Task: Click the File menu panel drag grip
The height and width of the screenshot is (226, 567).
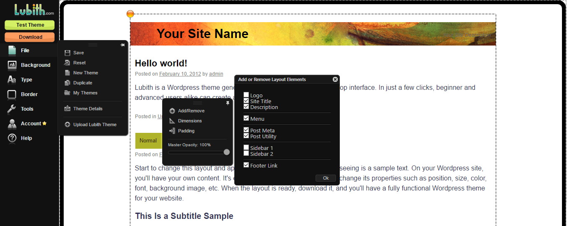Action: click(93, 45)
